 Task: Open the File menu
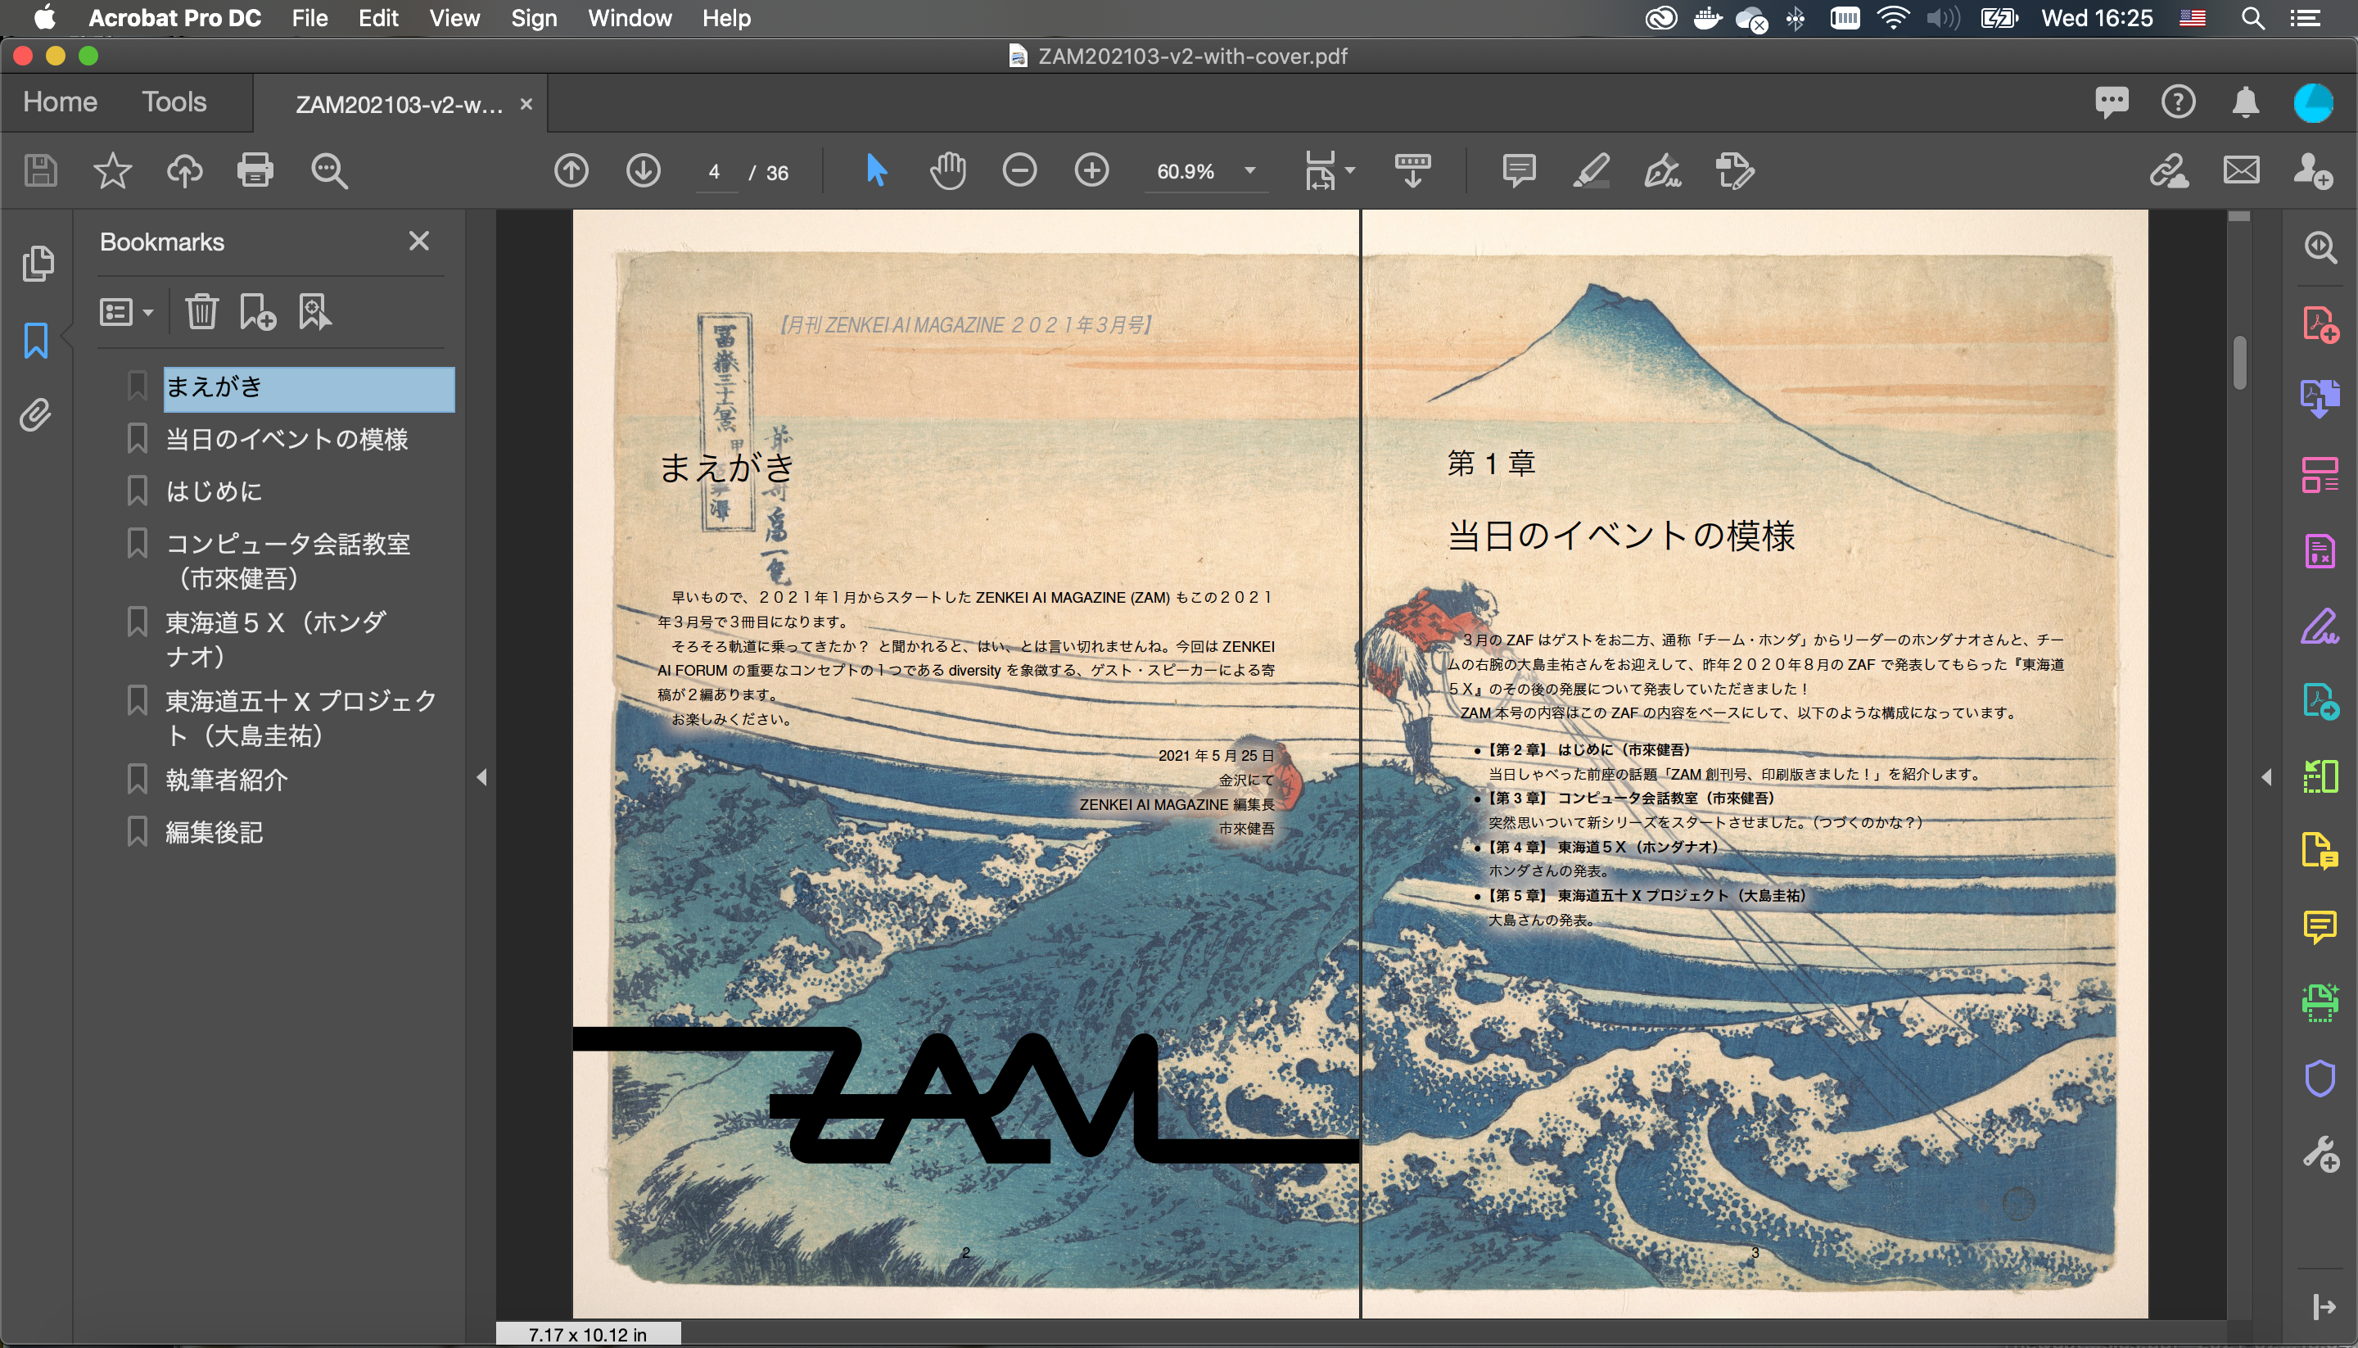[309, 19]
